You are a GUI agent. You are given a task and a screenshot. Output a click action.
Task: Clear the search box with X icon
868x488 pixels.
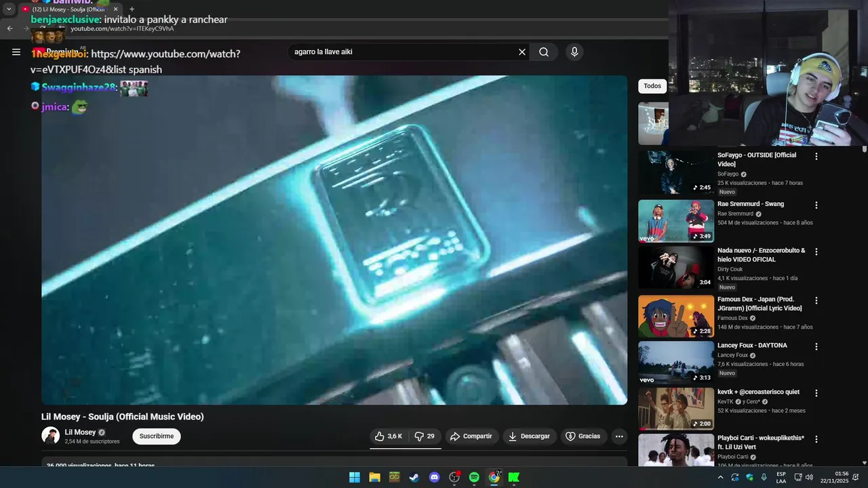pos(522,52)
